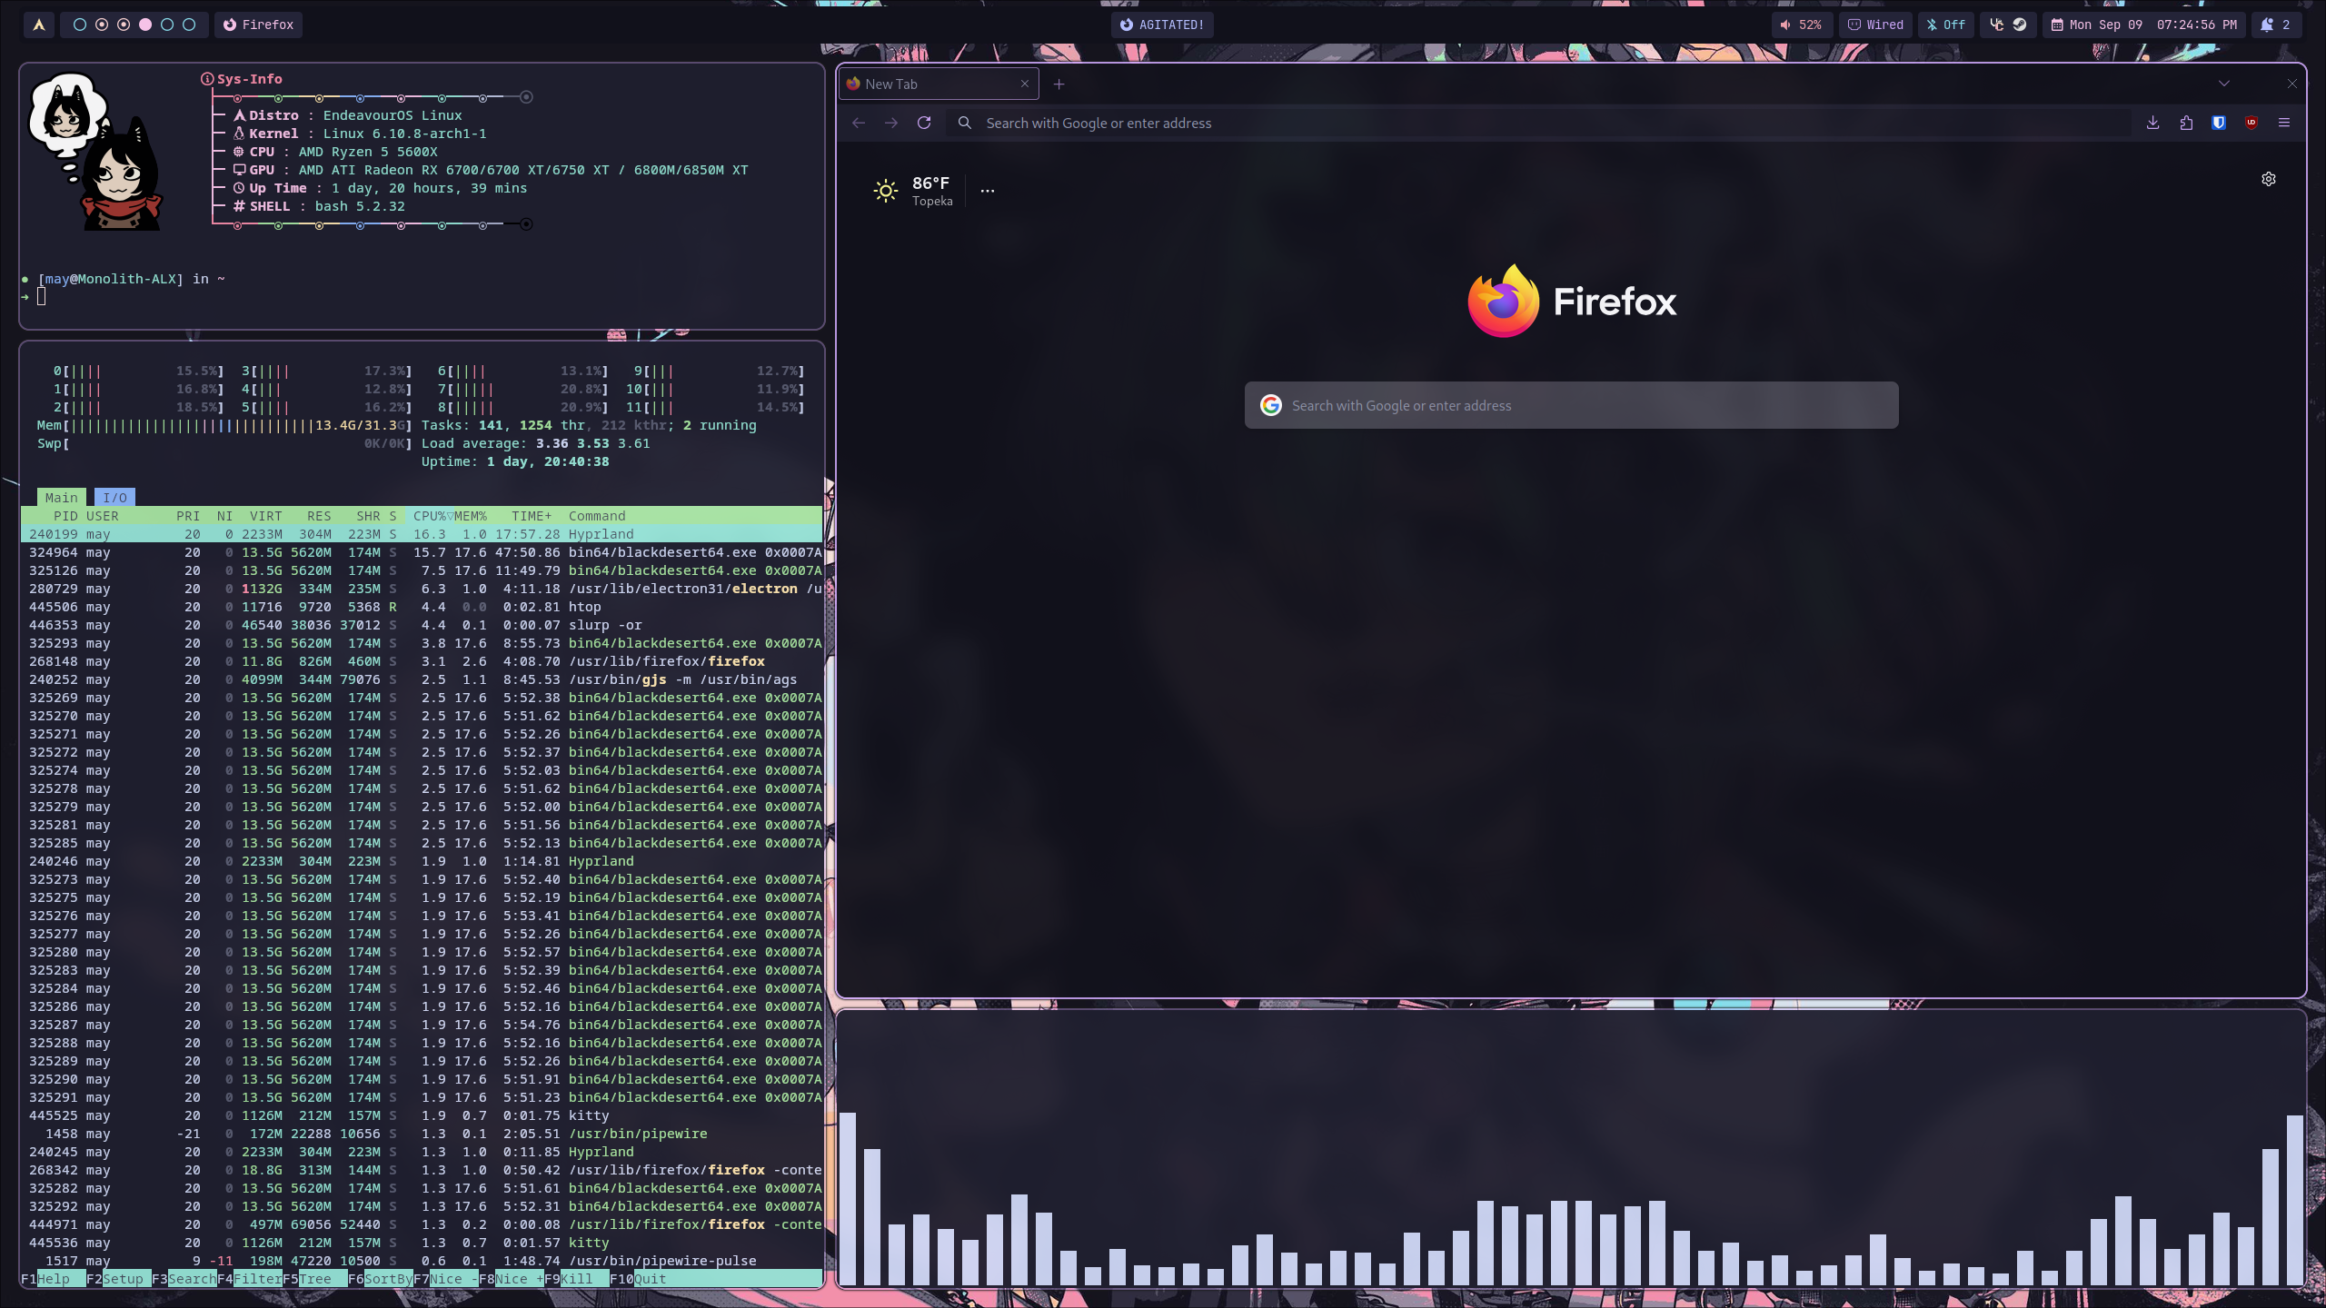Open Firefox downloads
Viewport: 2326px width, 1308px height.
pyautogui.click(x=2152, y=123)
